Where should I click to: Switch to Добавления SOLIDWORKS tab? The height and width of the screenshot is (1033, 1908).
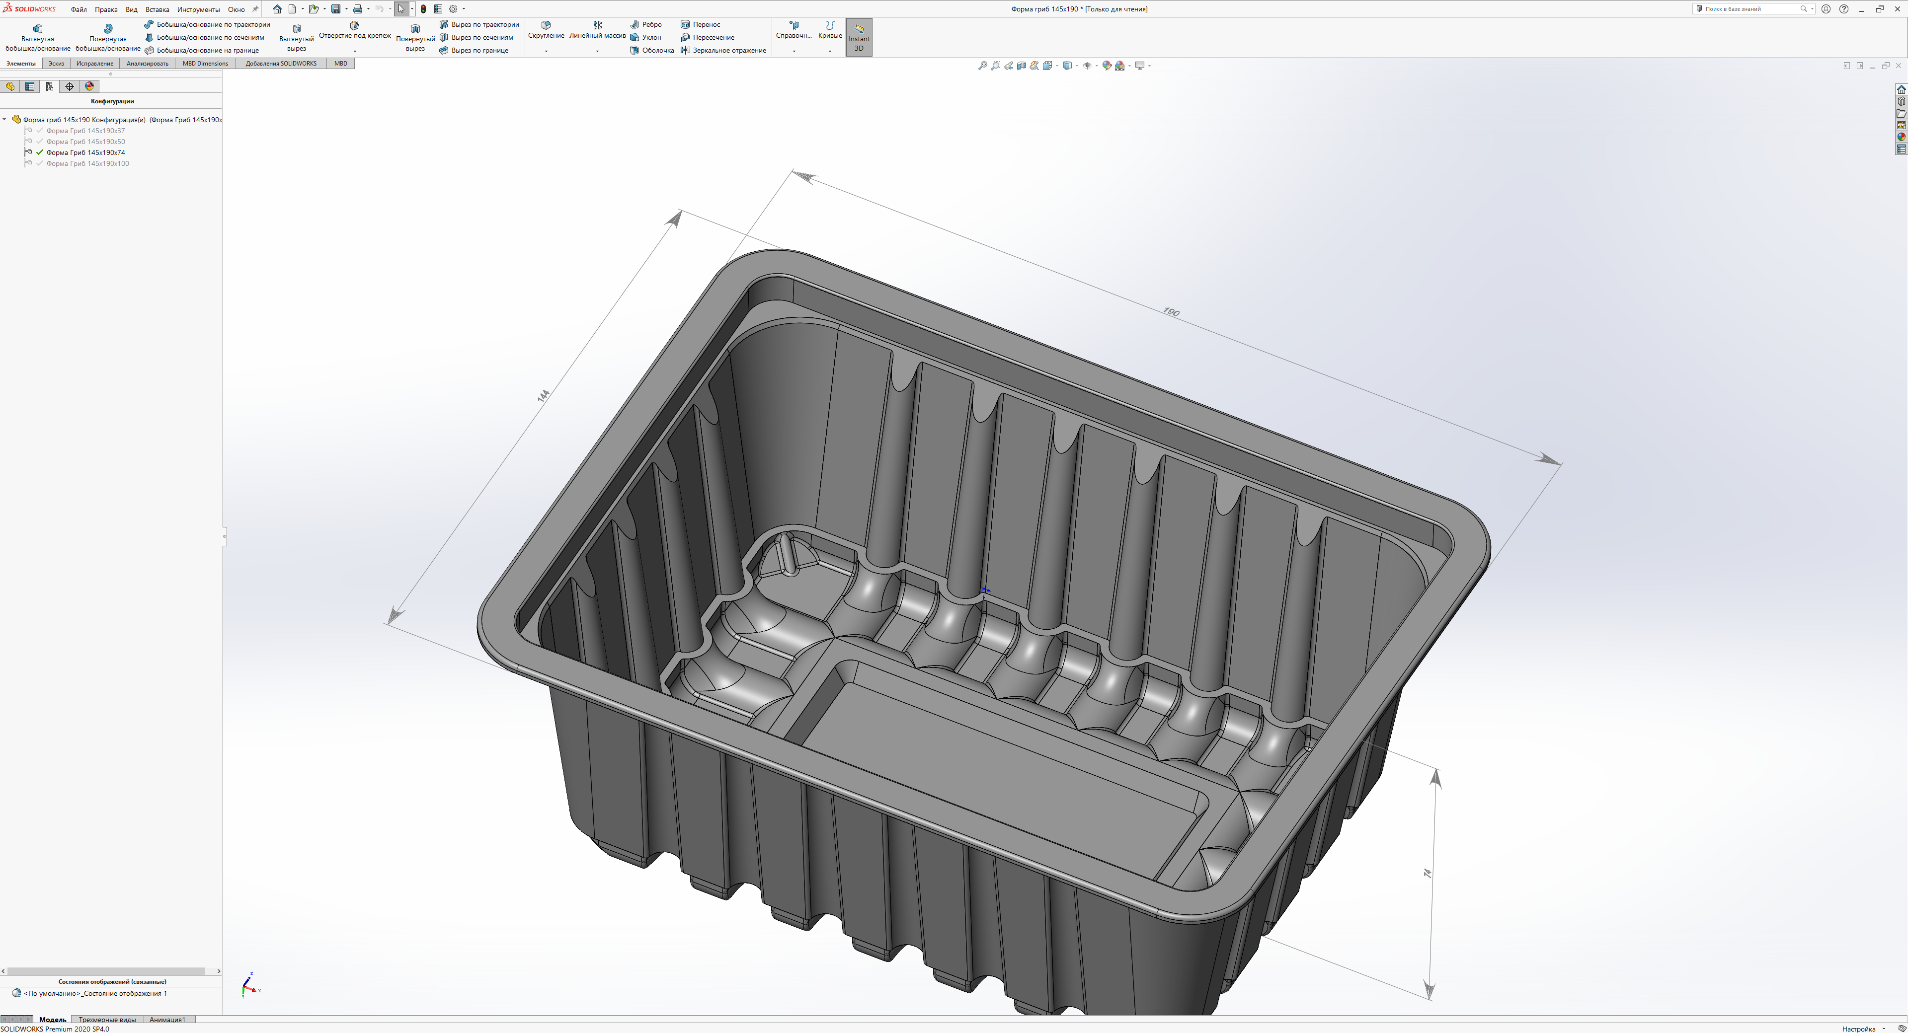click(x=281, y=64)
